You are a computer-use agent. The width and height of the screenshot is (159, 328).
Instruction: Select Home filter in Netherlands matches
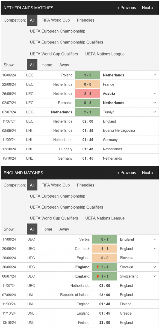tap(47, 65)
